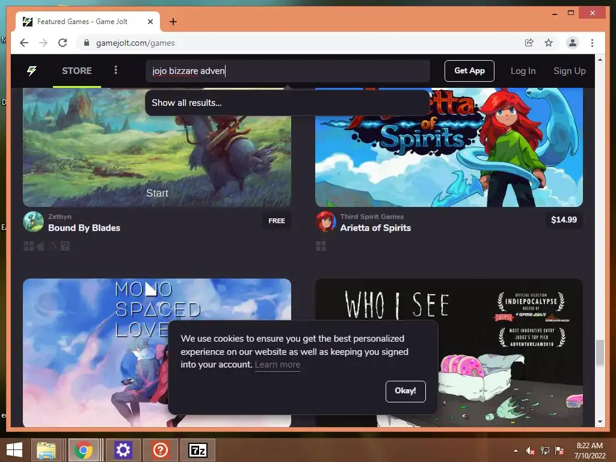Click the network tray icon
Screen dimensions: 616x462
pos(545,451)
